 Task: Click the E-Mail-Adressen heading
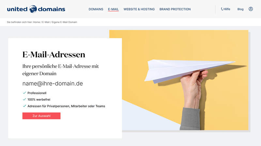coord(54,55)
